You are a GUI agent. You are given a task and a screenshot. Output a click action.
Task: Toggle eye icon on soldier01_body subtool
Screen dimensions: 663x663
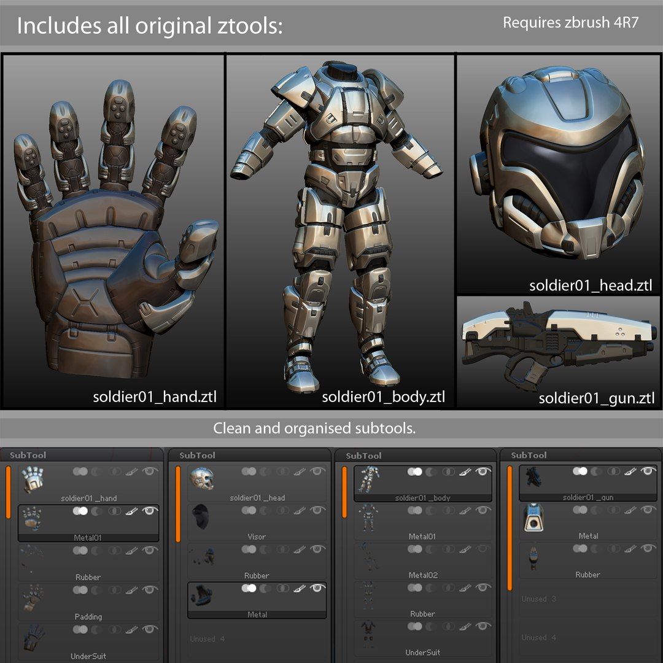tap(483, 471)
